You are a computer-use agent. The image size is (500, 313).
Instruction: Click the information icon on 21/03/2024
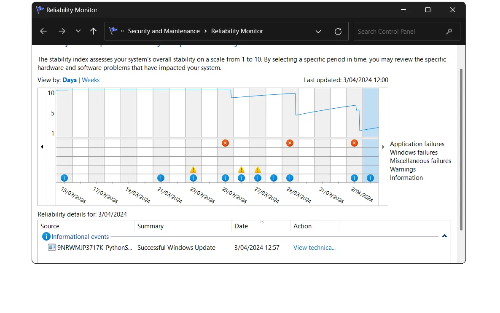(161, 178)
